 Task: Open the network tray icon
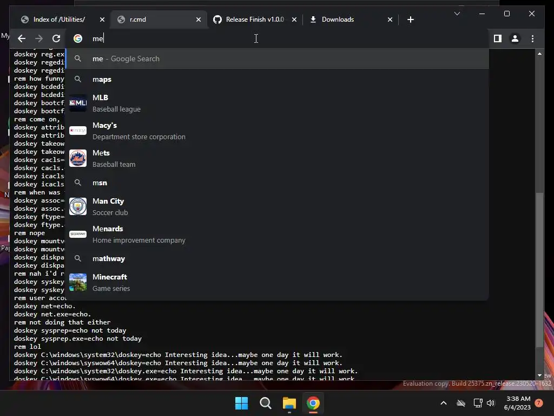pyautogui.click(x=478, y=403)
